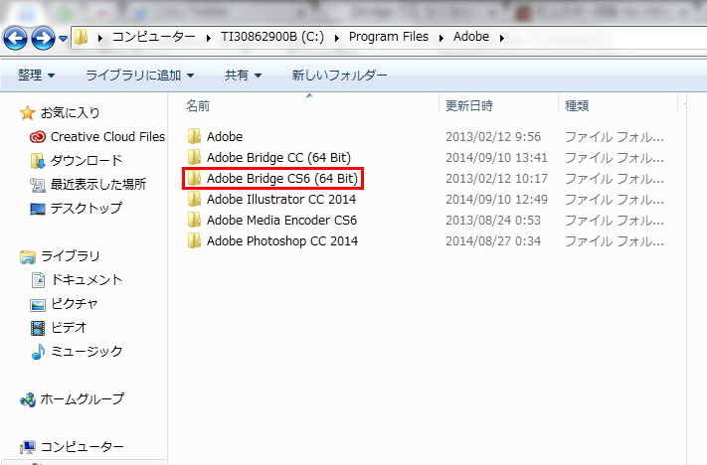Click the folder icon in the address bar
Viewport: 707px width, 465px height.
coord(82,37)
